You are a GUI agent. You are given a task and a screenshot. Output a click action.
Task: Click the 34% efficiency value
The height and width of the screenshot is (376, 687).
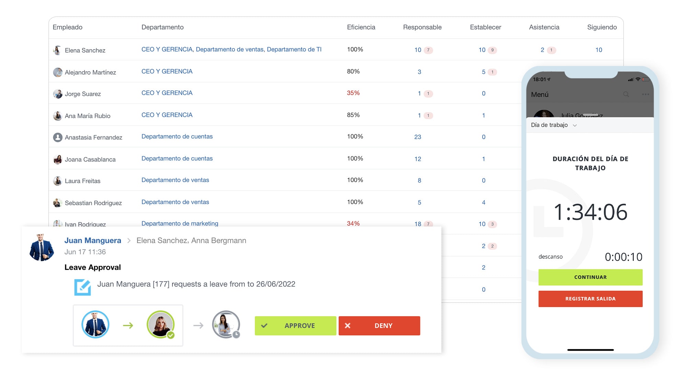[353, 223]
